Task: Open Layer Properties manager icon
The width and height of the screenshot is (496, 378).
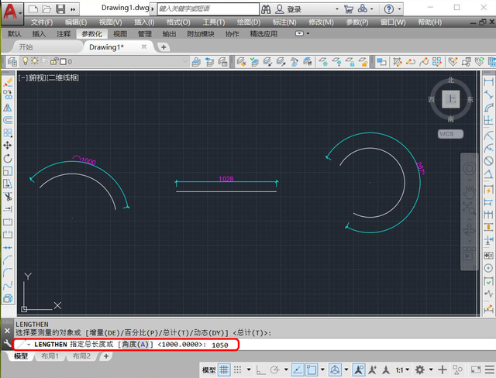Action: [x=12, y=61]
